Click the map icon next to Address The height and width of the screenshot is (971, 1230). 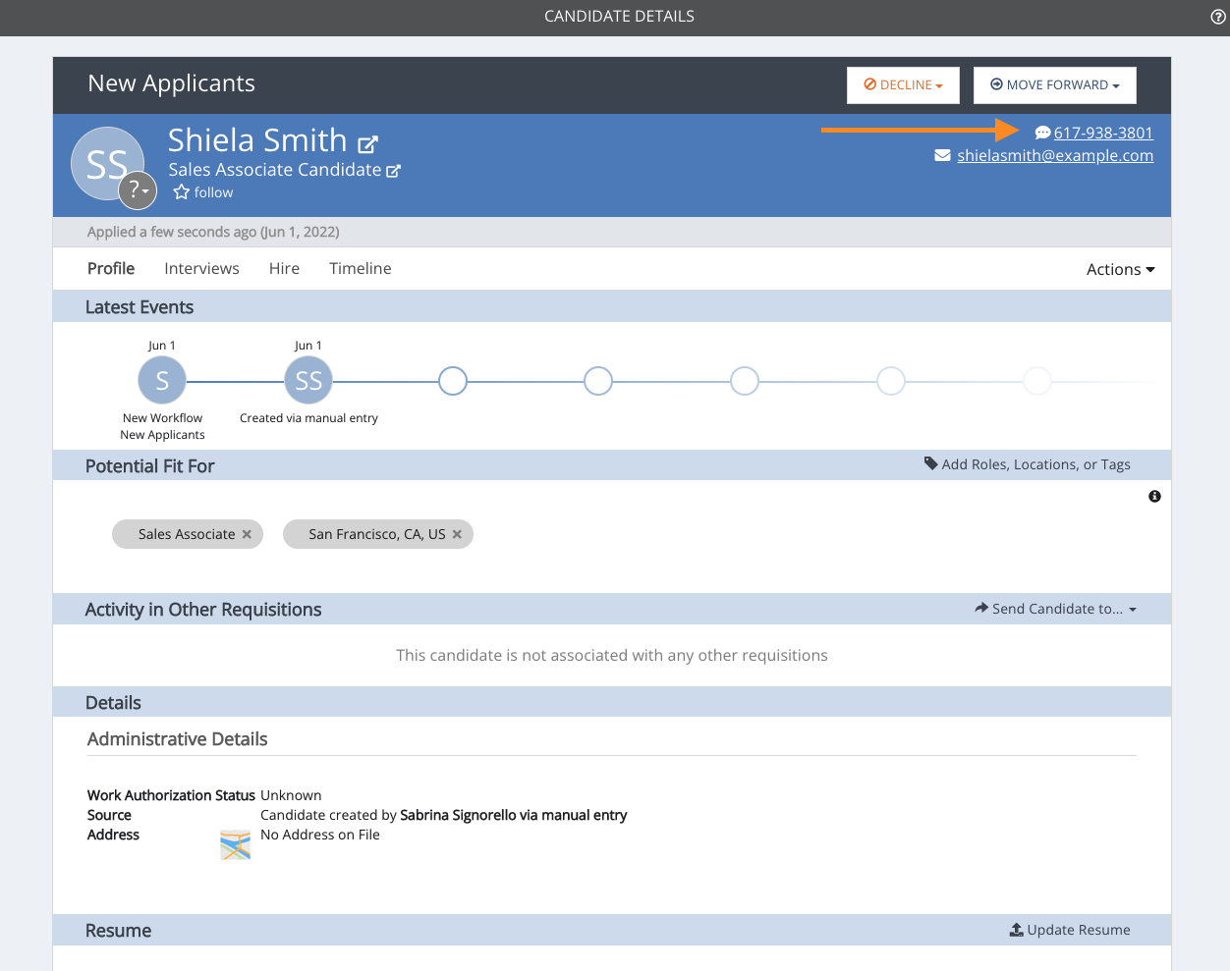point(235,845)
